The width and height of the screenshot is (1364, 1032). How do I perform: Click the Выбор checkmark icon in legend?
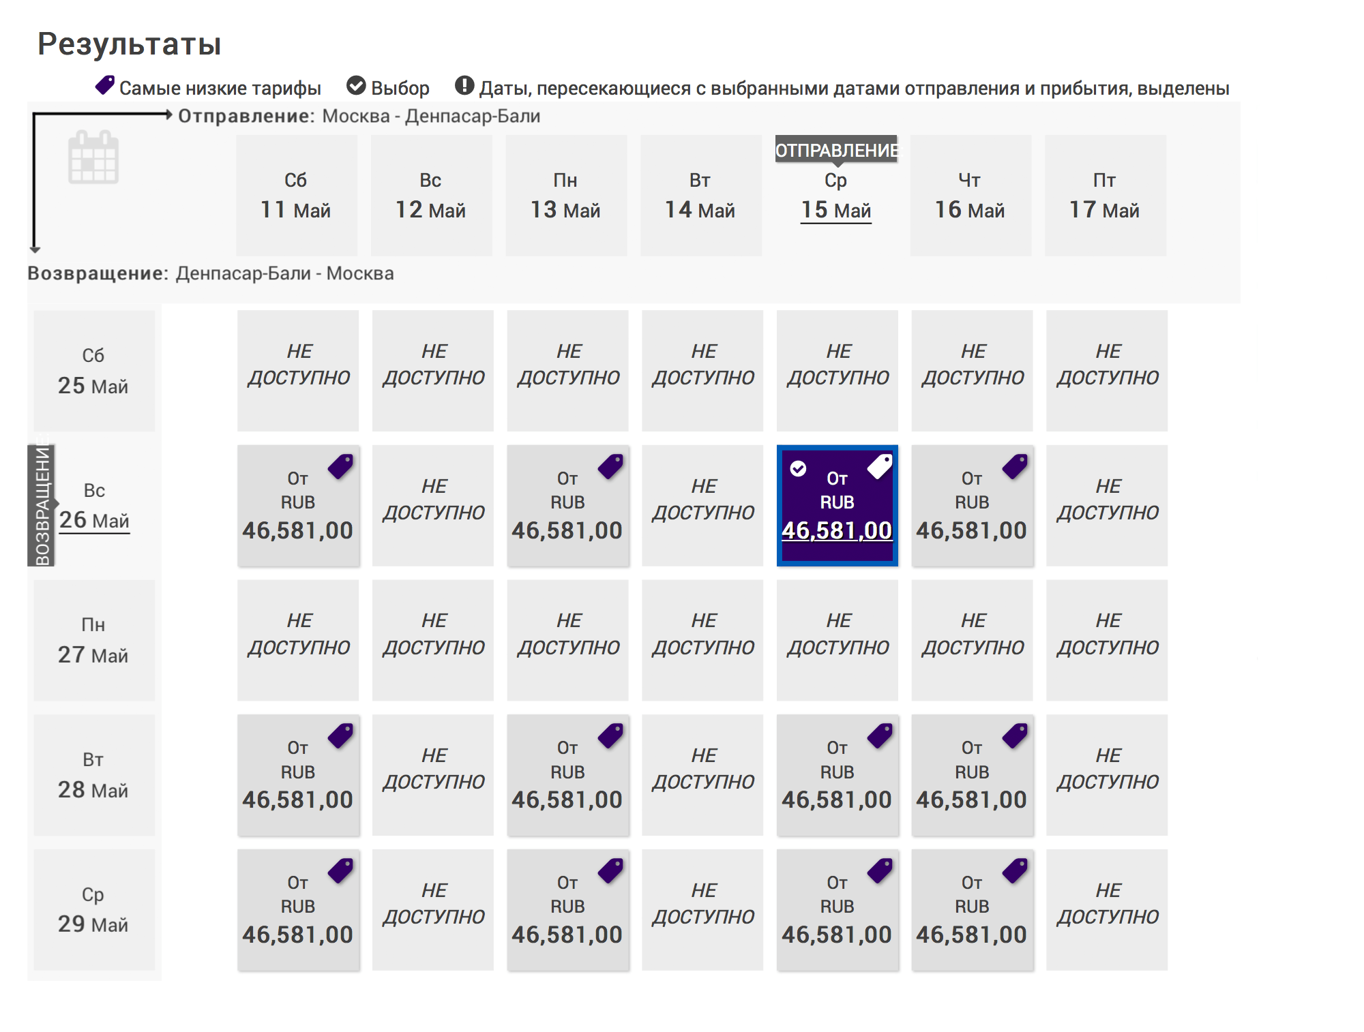pos(356,85)
